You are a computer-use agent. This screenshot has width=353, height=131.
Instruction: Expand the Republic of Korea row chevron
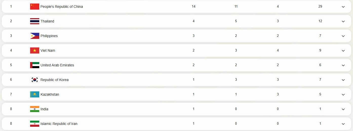tap(343, 80)
